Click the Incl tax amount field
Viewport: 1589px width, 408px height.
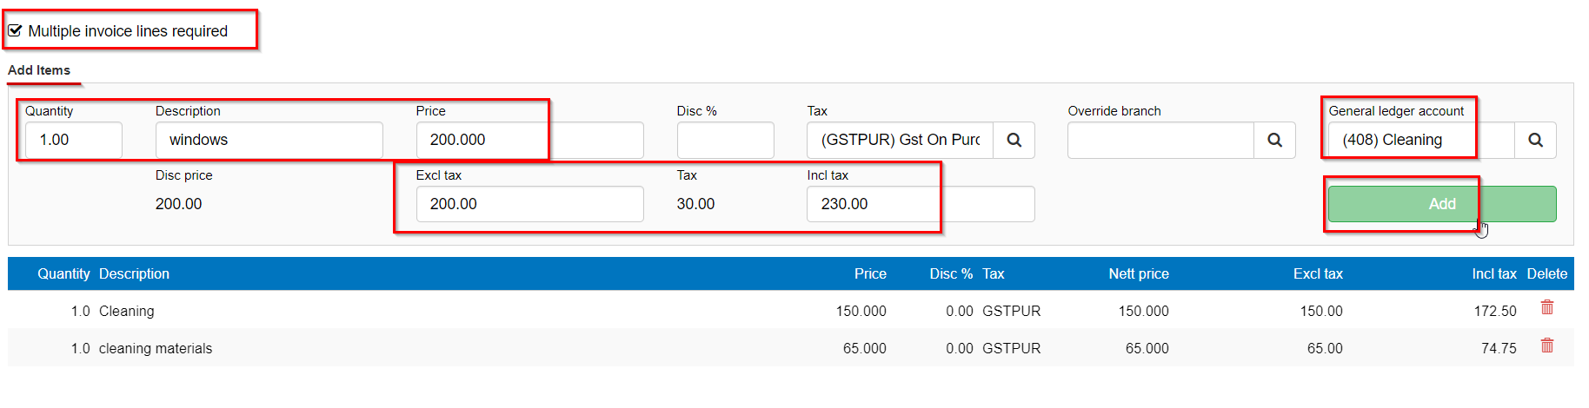(921, 204)
